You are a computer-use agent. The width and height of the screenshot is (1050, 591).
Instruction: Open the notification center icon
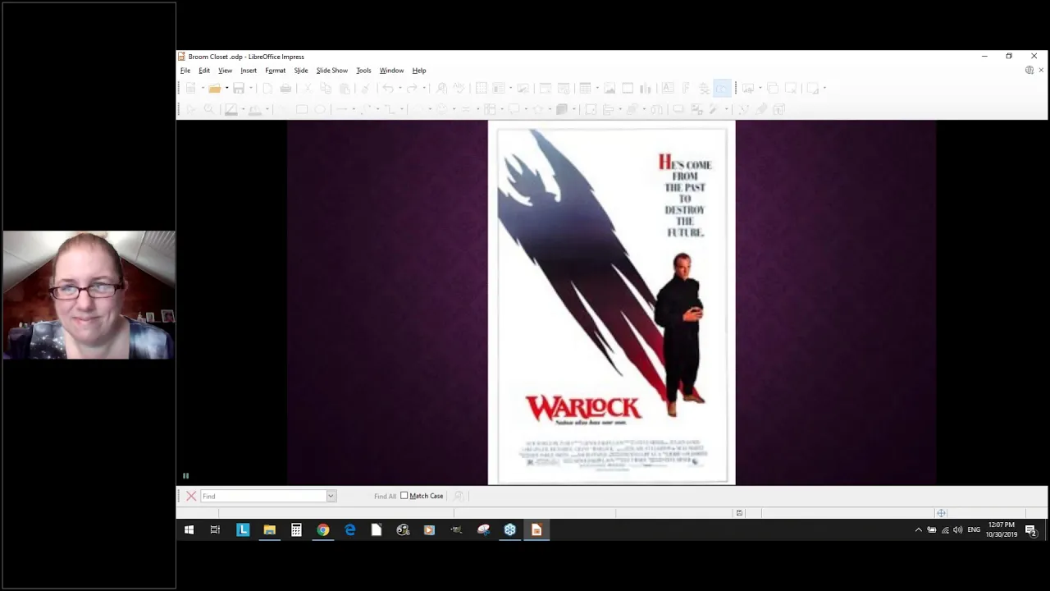[x=1031, y=530]
